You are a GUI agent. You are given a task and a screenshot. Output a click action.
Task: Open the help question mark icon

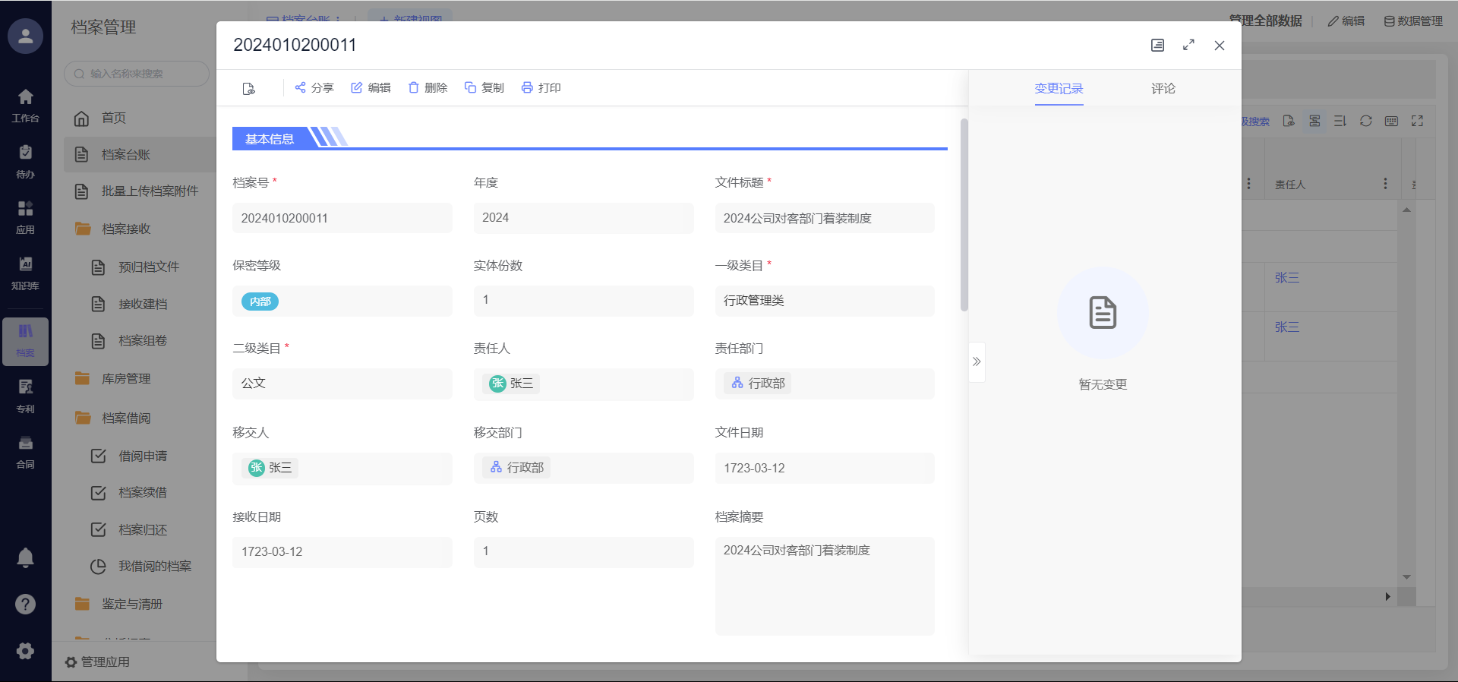click(x=25, y=604)
